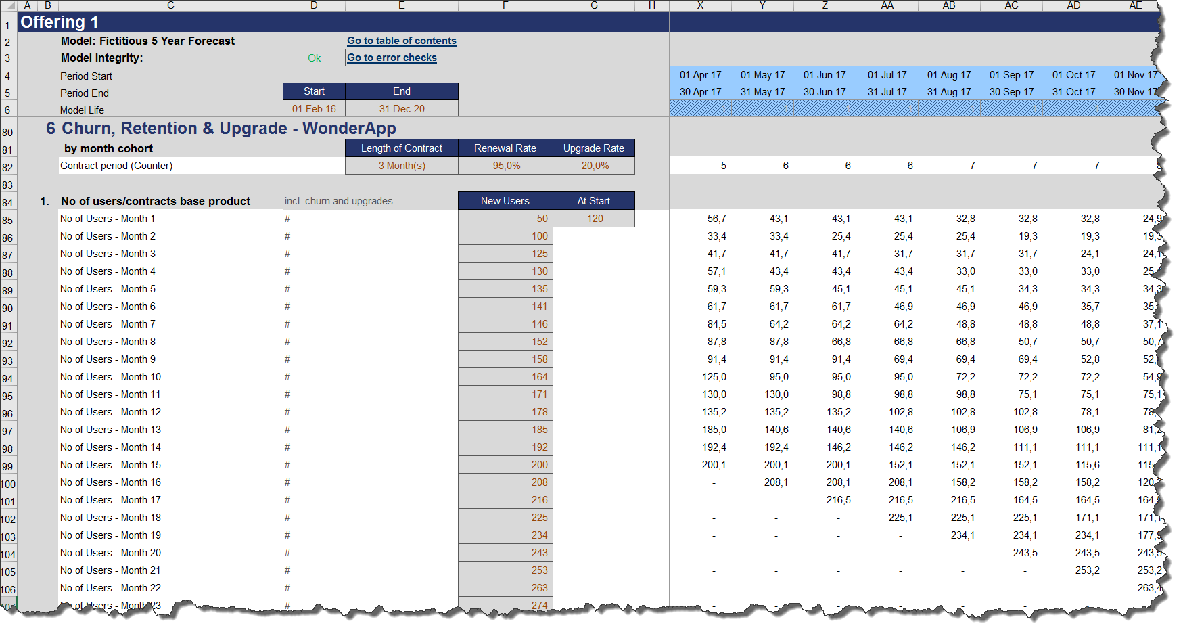Select 'Model: Fictitious 5 Year Forecast' text

(147, 41)
